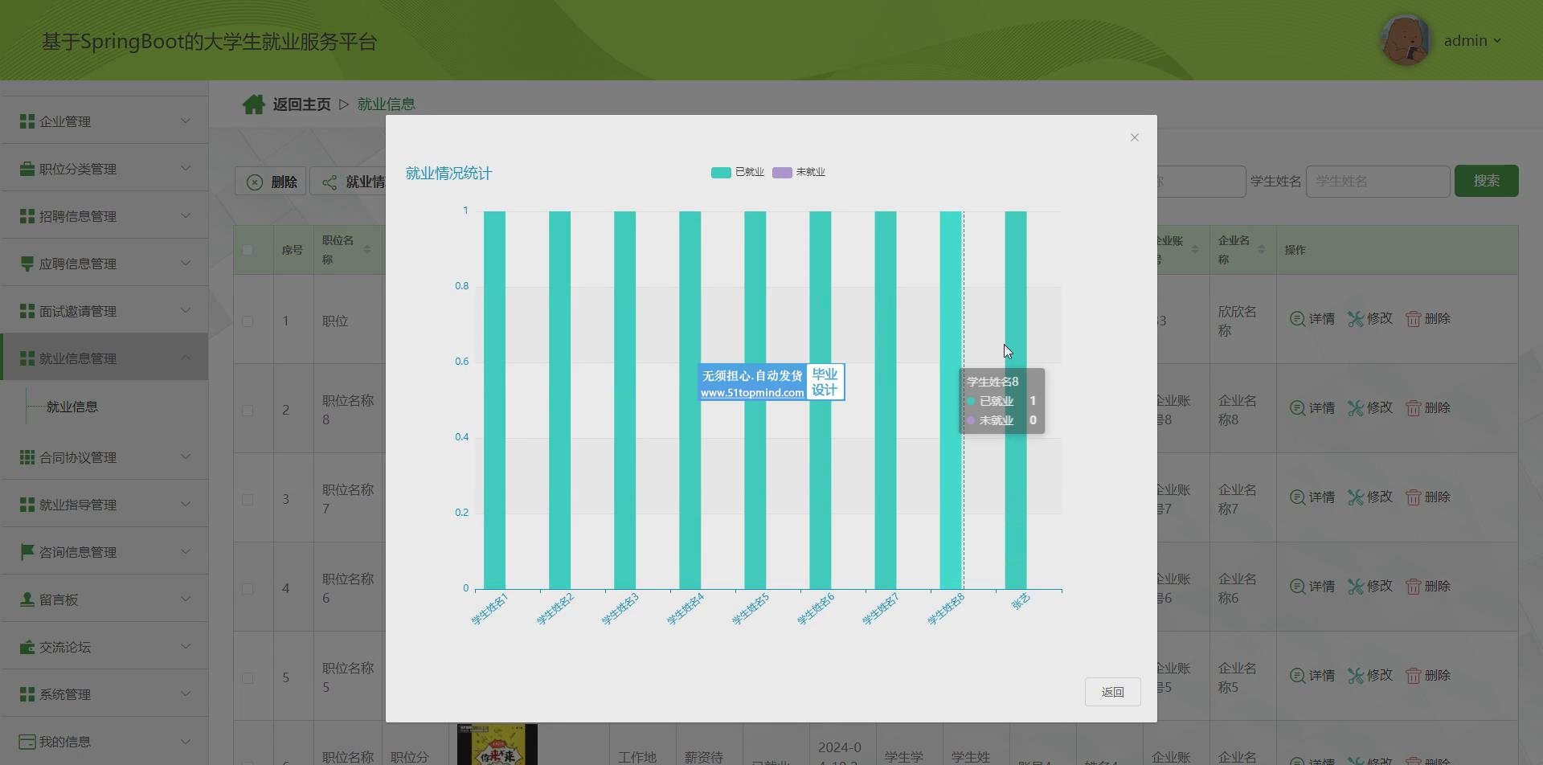Click the 交流论坛 icon
This screenshot has height=765, width=1543.
[27, 647]
